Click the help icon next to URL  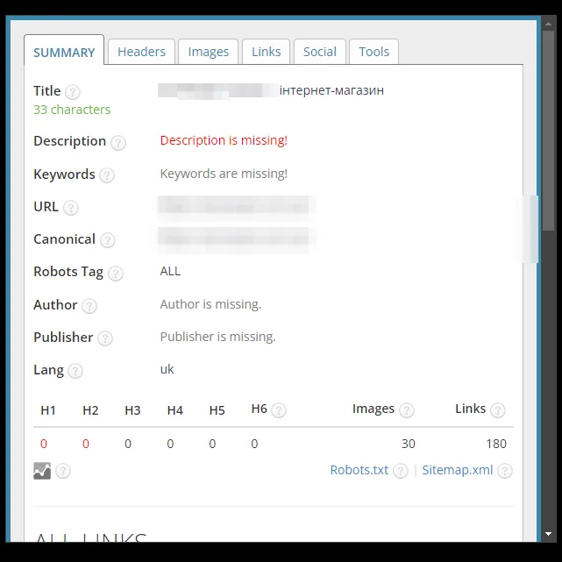click(x=71, y=208)
